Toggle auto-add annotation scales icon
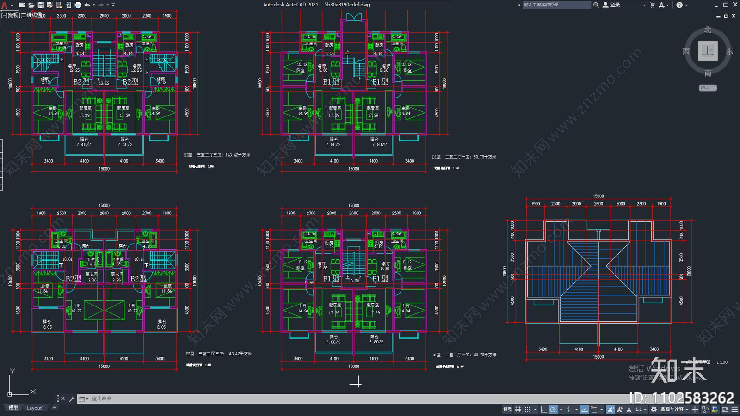This screenshot has width=740, height=416. [620, 410]
